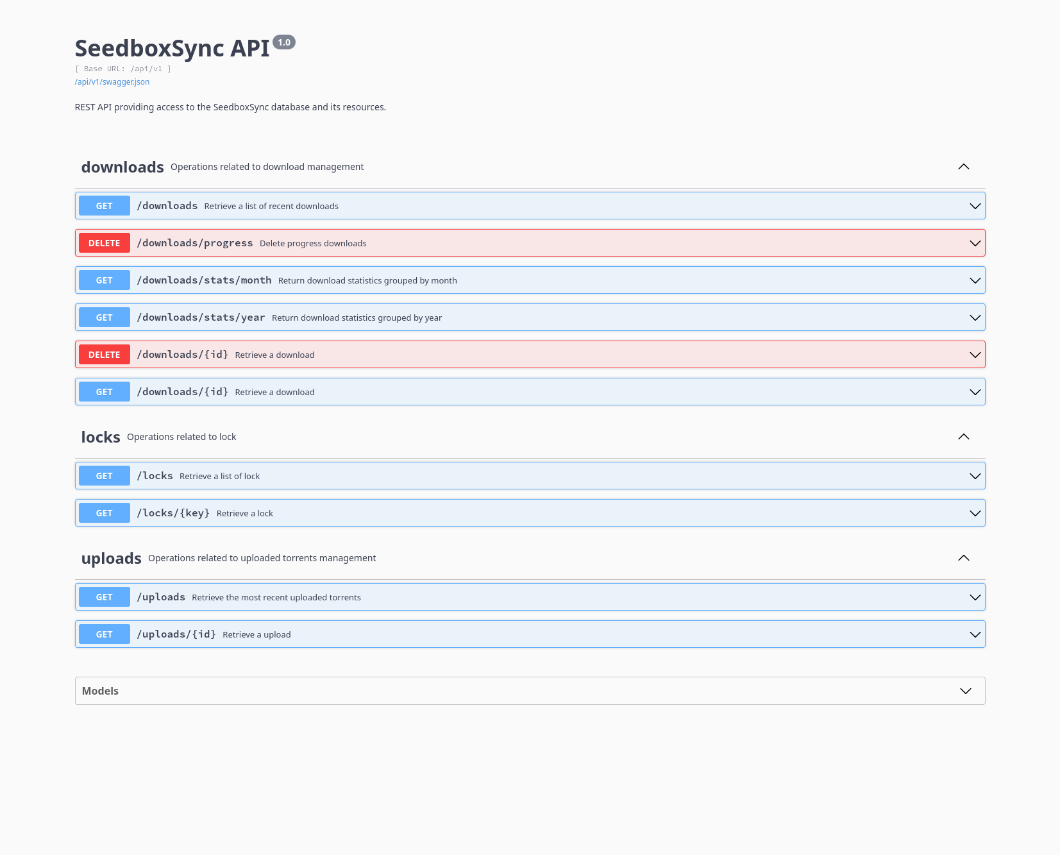Expand the GET /downloads row chevron
Viewport: 1060px width, 855px height.
(x=975, y=206)
